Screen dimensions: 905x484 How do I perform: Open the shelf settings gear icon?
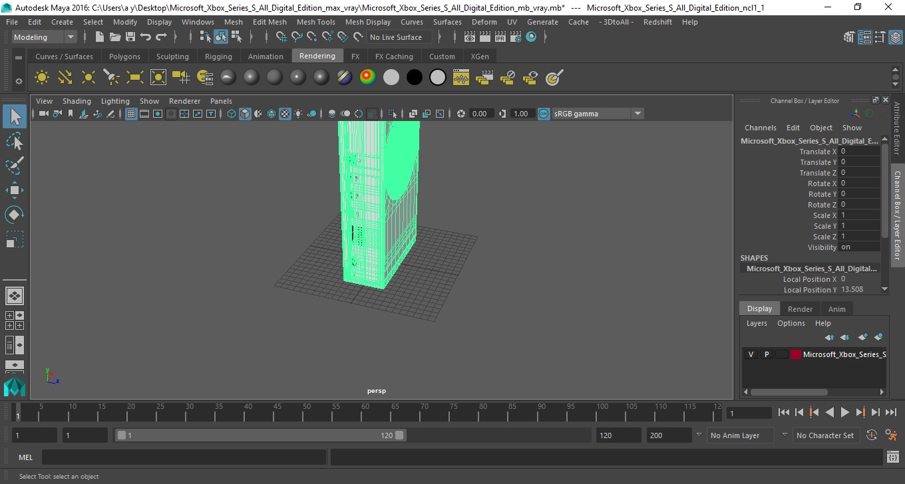(19, 81)
